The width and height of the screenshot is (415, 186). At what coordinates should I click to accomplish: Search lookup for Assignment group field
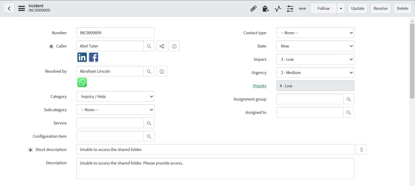(x=349, y=99)
